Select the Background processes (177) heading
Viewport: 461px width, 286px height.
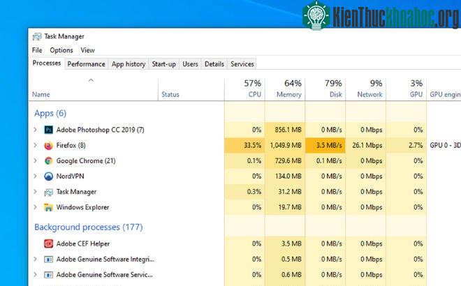[x=89, y=227]
